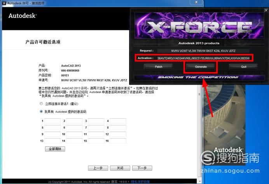Click activation code field number 10
The image size is (269, 184).
[75, 134]
